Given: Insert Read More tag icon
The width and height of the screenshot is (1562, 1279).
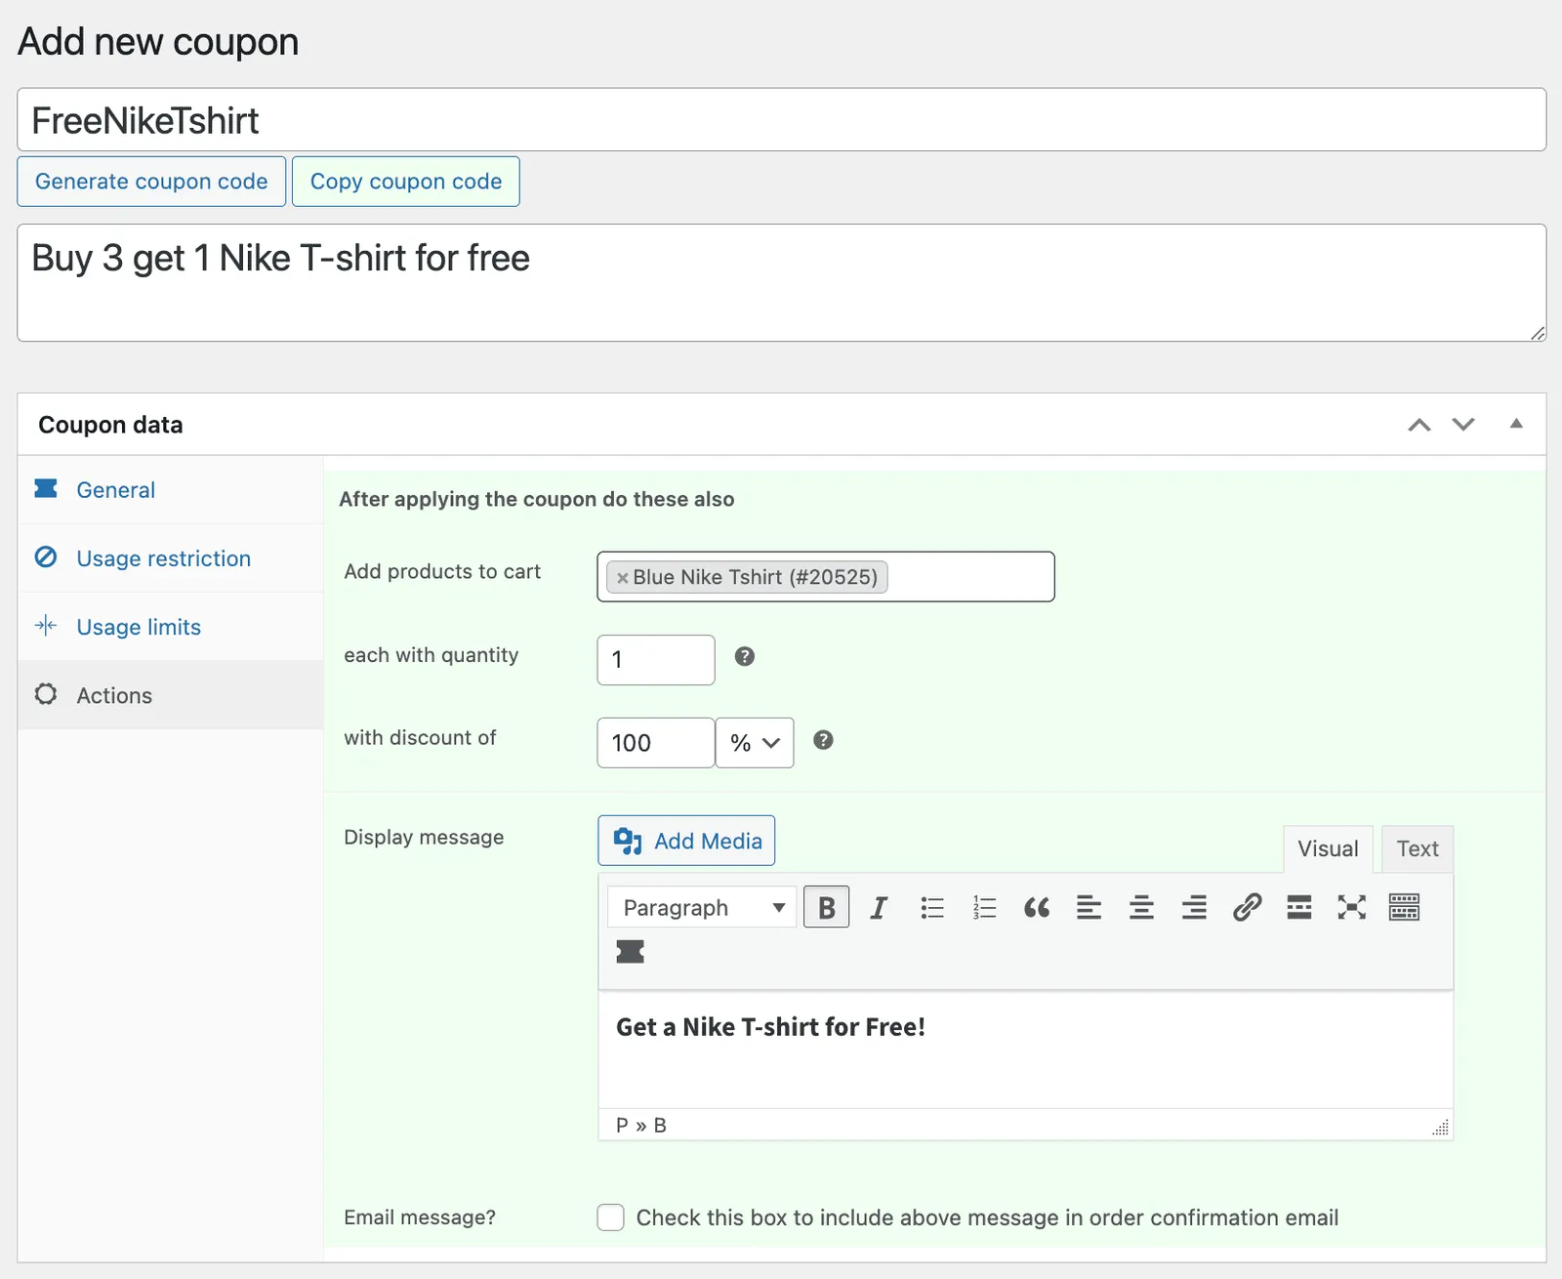Looking at the screenshot, I should click(1299, 908).
